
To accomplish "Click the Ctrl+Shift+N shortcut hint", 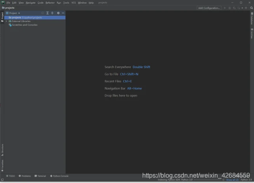I will 129,74.
